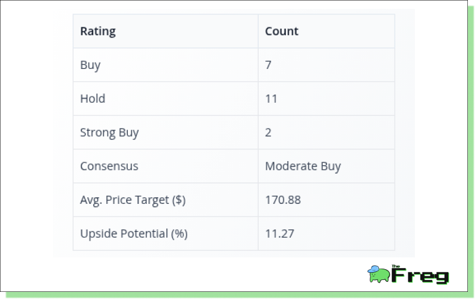The image size is (475, 299).
Task: Click the Freg wordmark text
Action: pyautogui.click(x=421, y=276)
